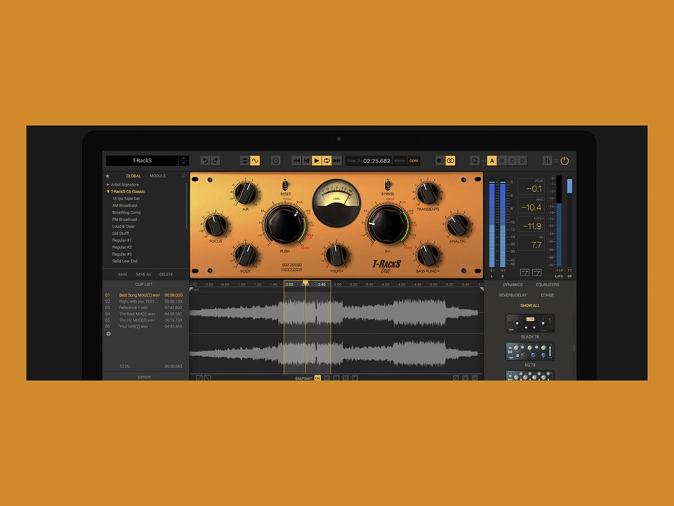The image size is (674, 506).
Task: Select the Loud & Clear preset
Action: [124, 226]
